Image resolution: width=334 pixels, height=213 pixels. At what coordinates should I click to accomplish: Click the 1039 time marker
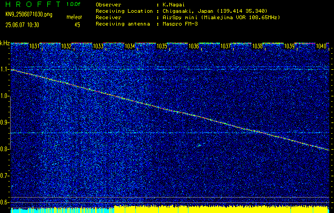(289, 46)
